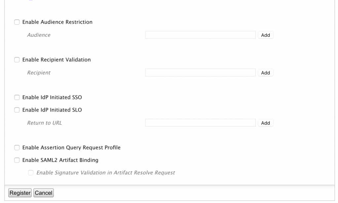Viewport: 338px width, 203px height.
Task: Focus the Audience text field
Action: [200, 35]
